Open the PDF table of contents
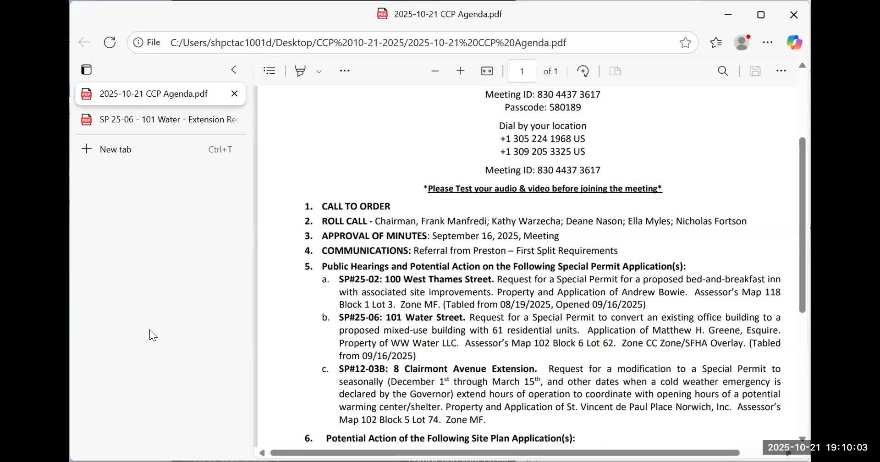 pos(269,71)
